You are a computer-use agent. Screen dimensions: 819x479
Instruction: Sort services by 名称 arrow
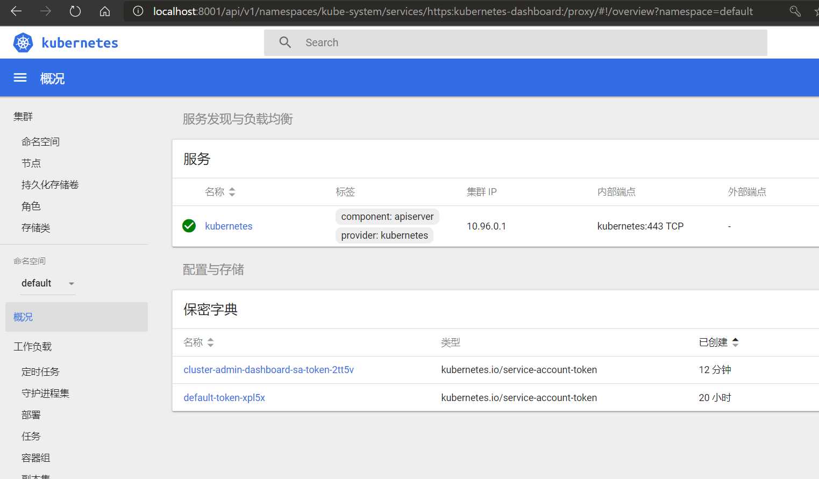click(x=232, y=192)
